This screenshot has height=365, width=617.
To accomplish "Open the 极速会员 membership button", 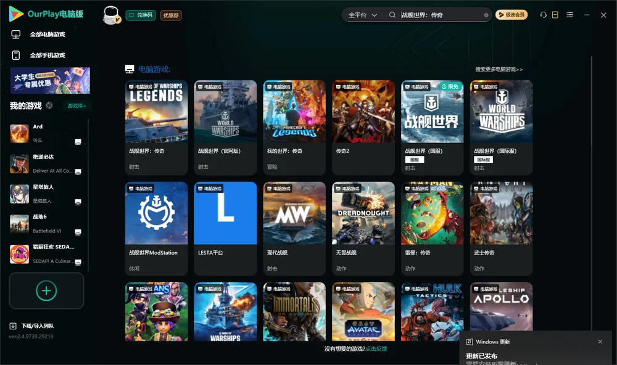I will click(x=511, y=15).
